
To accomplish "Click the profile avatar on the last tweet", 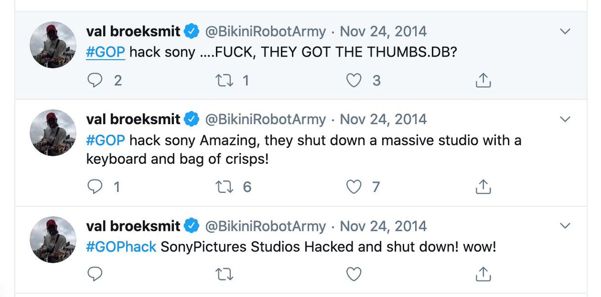I will click(53, 239).
